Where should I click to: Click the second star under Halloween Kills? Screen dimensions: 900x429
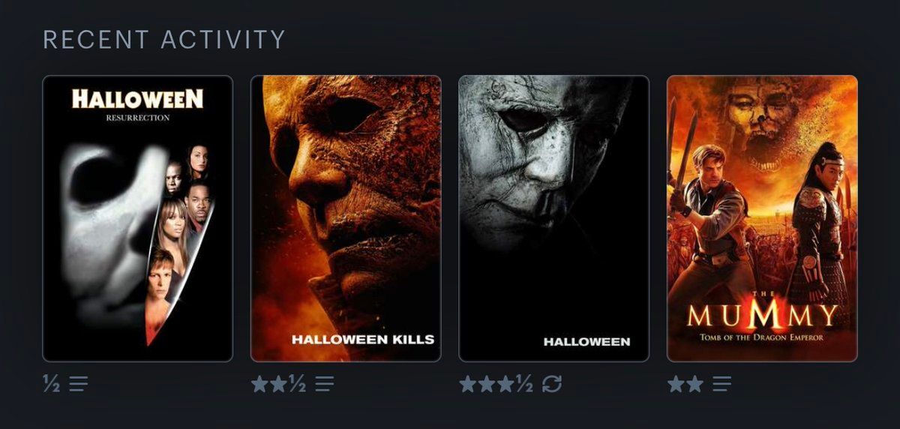click(x=278, y=385)
